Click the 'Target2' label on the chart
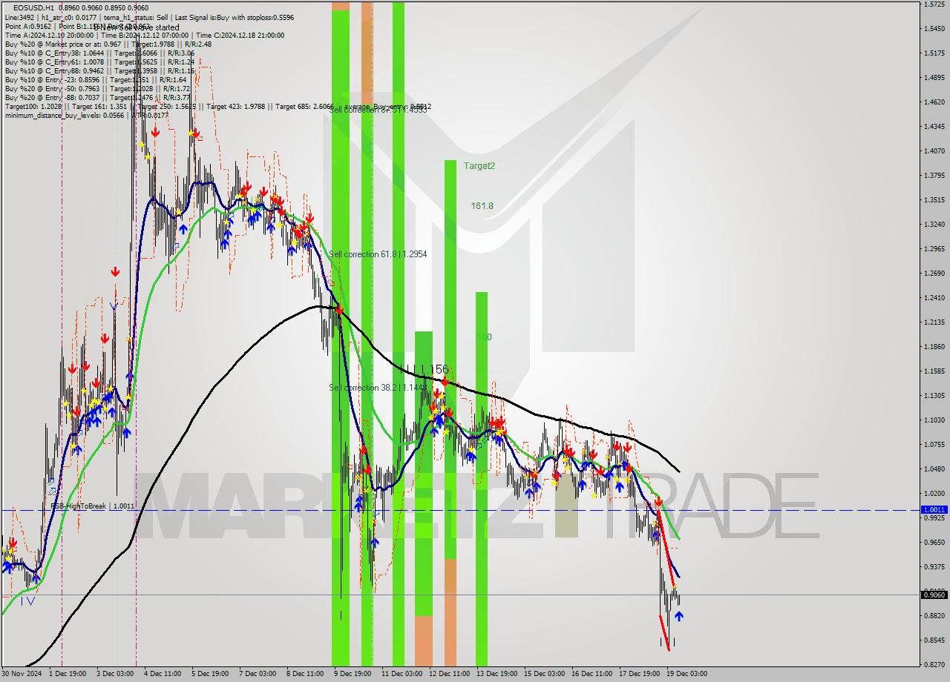This screenshot has width=950, height=682. 479,166
